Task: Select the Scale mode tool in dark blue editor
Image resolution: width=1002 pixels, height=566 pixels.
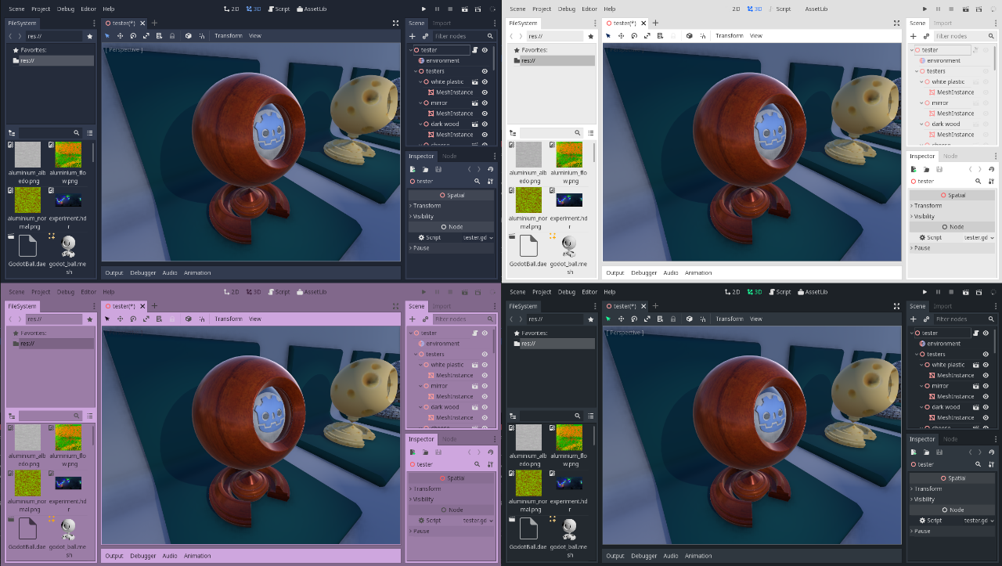Action: tap(146, 35)
